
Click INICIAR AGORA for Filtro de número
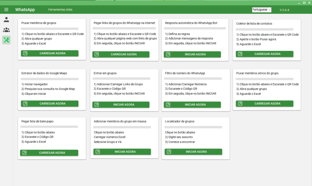point(192,105)
